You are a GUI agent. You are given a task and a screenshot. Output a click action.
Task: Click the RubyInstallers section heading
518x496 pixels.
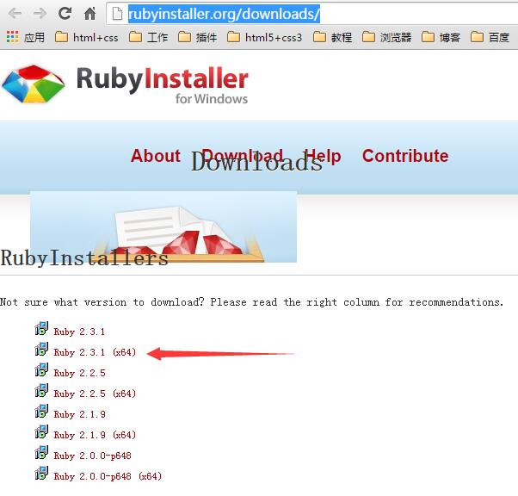tap(84, 258)
